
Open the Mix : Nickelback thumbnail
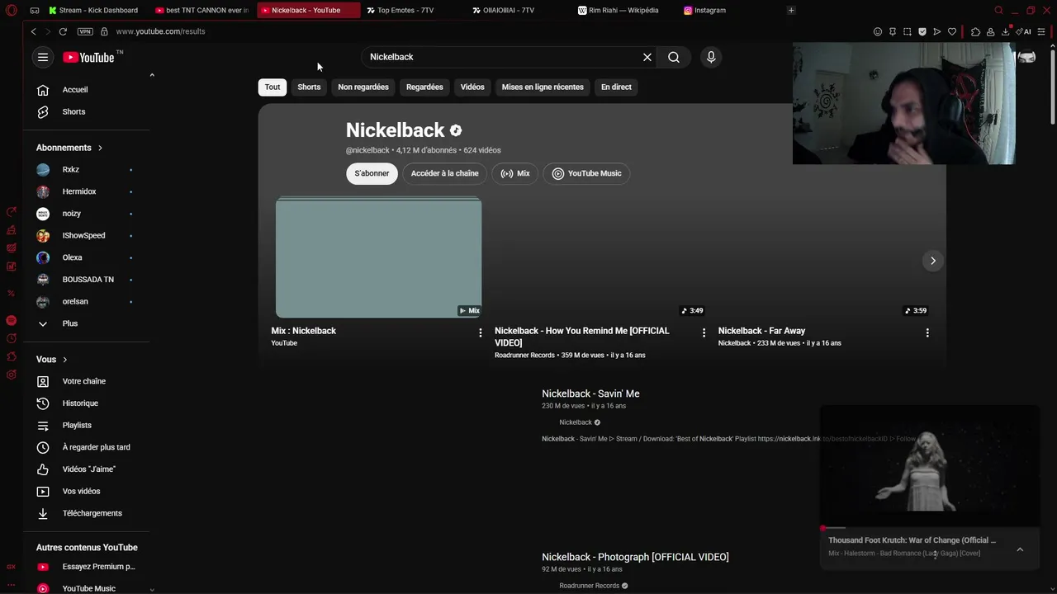click(378, 258)
